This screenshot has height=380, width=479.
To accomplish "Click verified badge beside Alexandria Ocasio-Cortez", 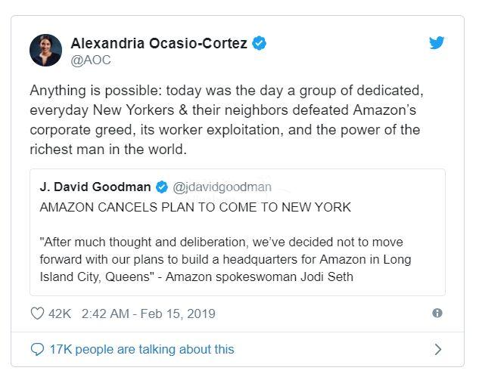I will click(259, 43).
